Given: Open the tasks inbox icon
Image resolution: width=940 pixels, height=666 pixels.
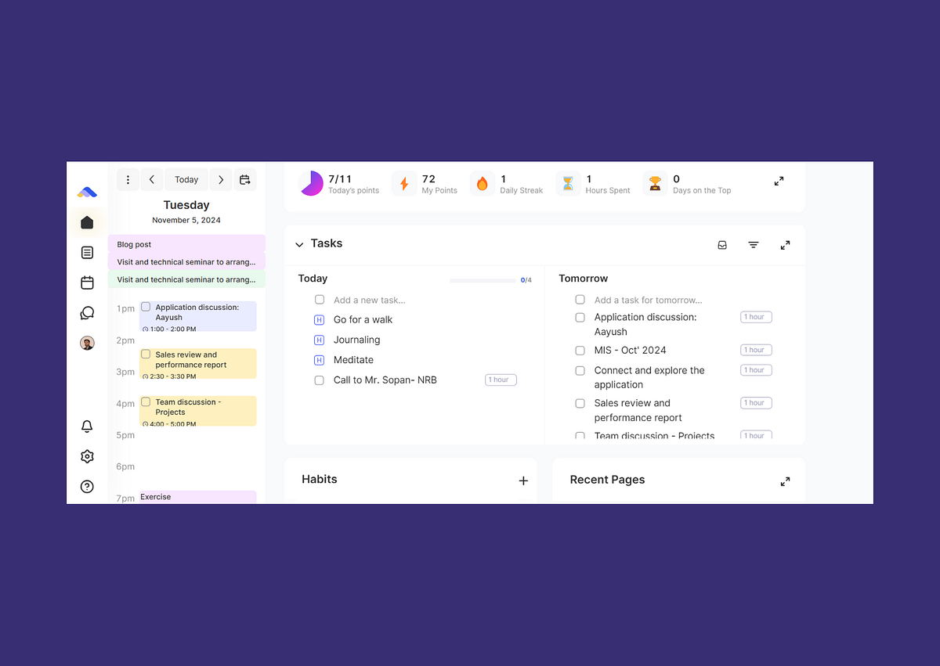Looking at the screenshot, I should 722,245.
